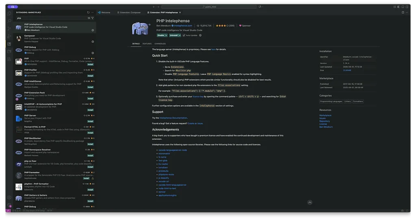Refresh the Extensions Marketplace list
The image size is (416, 219).
(88, 13)
